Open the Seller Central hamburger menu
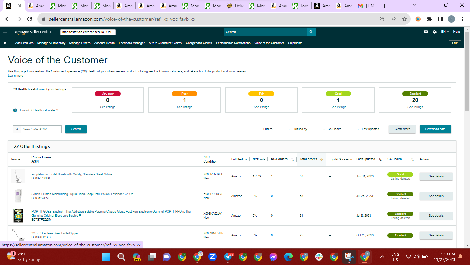The width and height of the screenshot is (470, 265). [x=5, y=32]
